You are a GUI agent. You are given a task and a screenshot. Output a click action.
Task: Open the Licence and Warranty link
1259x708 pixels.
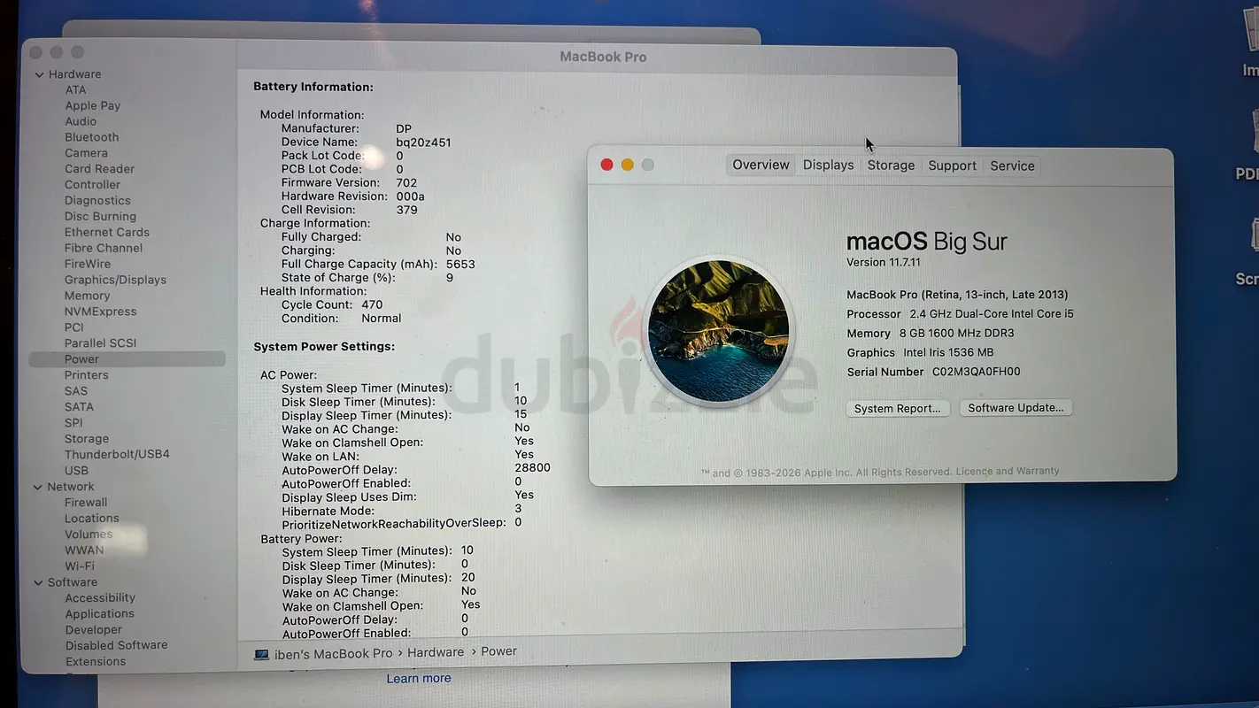(1008, 472)
